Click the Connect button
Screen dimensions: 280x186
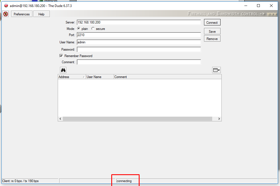point(212,22)
